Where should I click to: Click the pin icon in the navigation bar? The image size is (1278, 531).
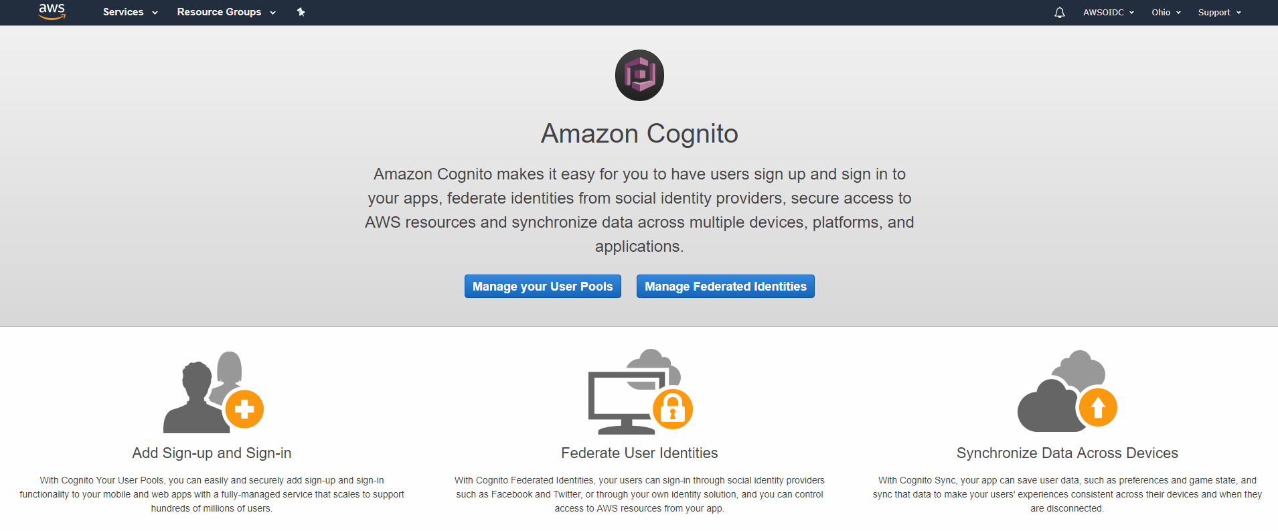[301, 12]
